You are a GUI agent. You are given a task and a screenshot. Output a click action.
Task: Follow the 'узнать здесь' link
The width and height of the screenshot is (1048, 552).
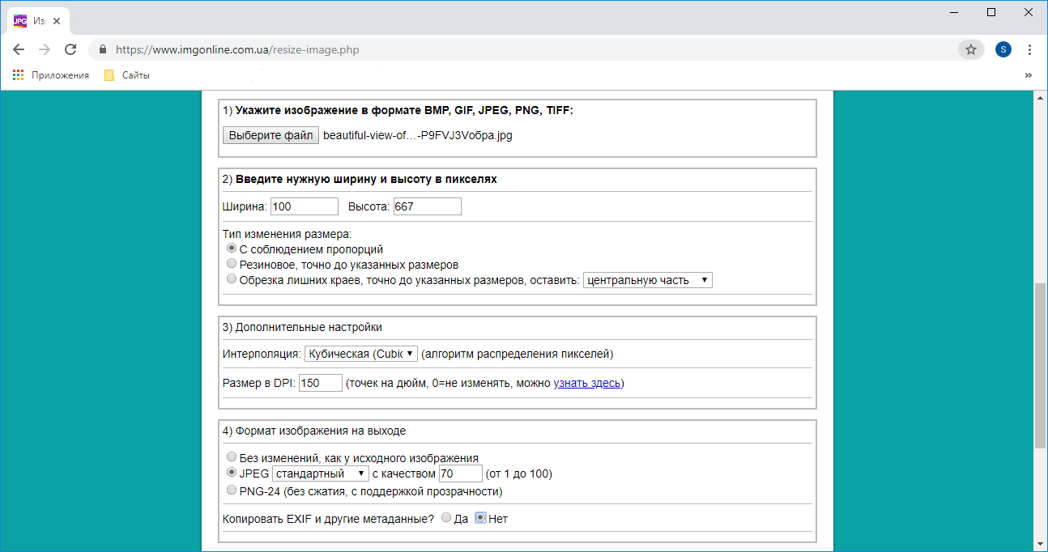pyautogui.click(x=586, y=383)
